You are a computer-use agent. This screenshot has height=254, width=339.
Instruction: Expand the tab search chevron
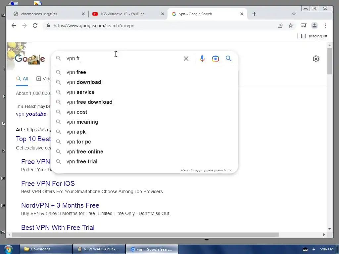(294, 14)
